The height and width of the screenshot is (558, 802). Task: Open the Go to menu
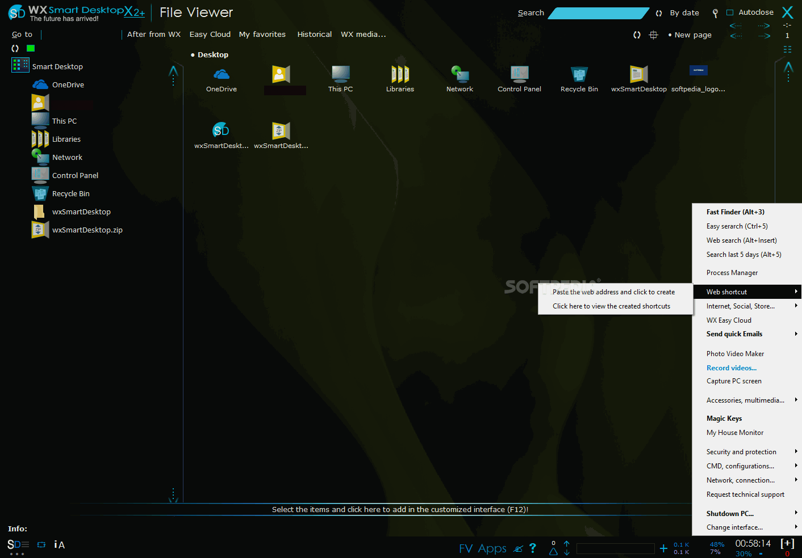pyautogui.click(x=22, y=35)
